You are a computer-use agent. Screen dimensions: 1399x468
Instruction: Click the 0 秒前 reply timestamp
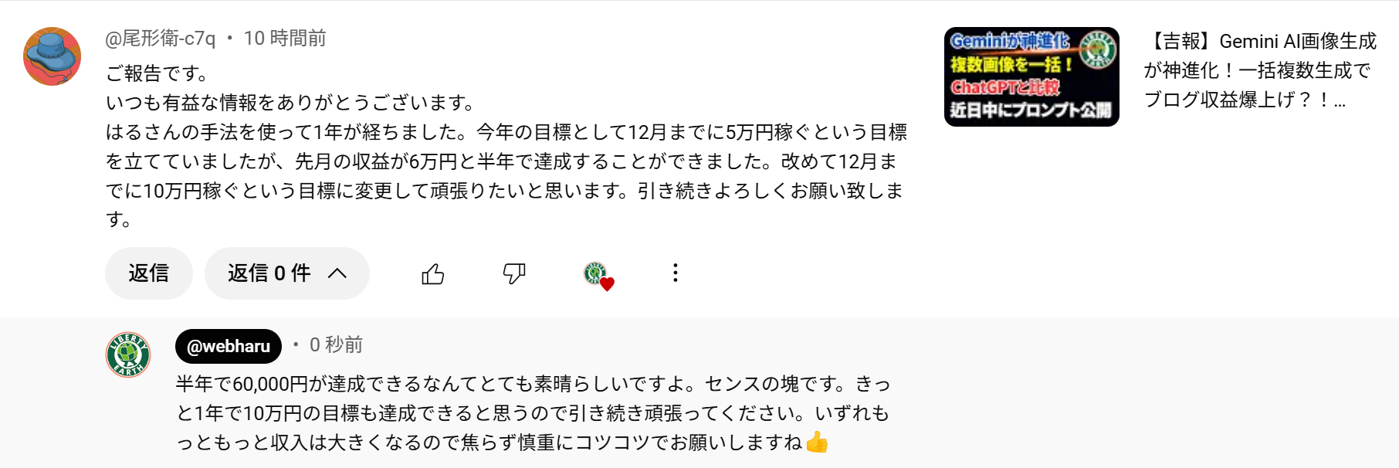pos(336,344)
